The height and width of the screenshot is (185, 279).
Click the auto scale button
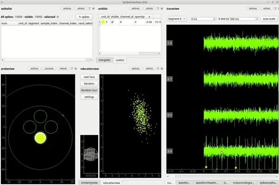point(269,19)
